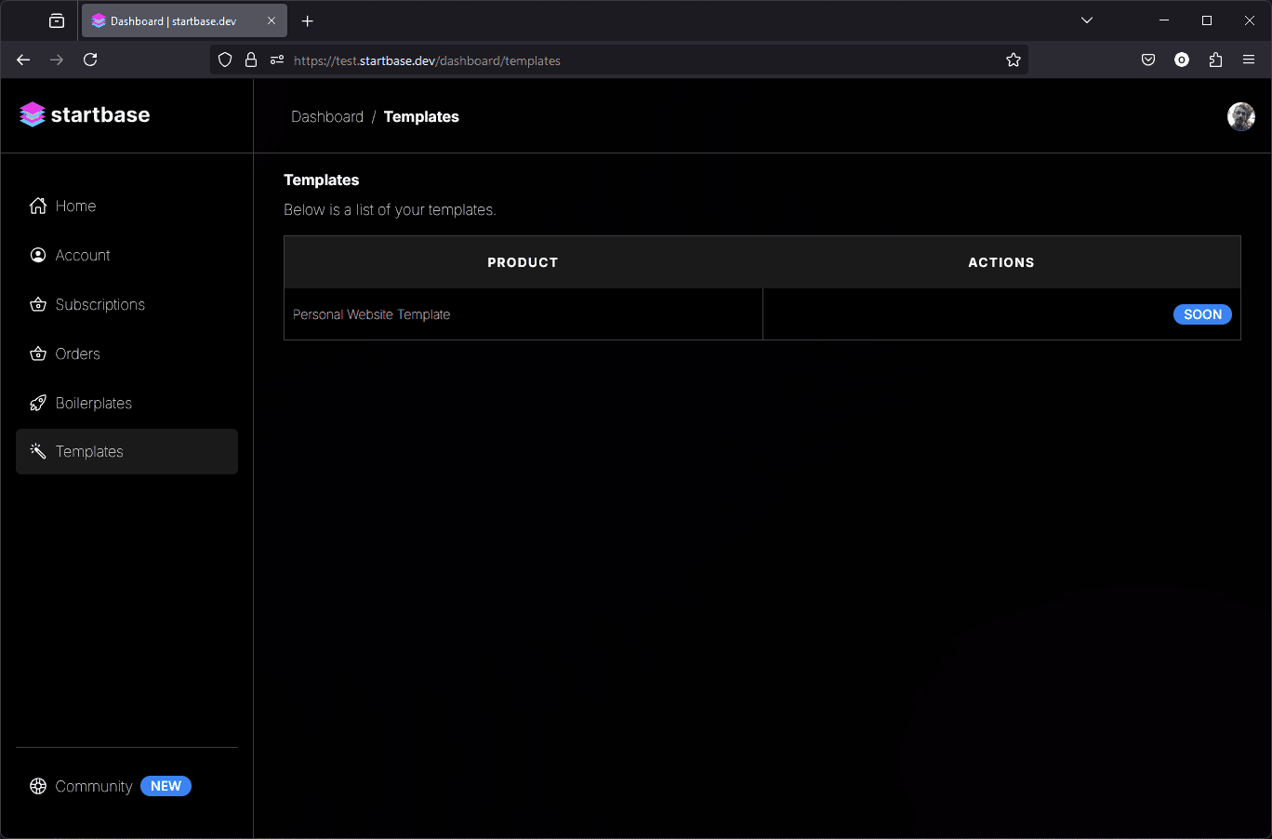Click the ACTIONS column header
Screen dimensions: 1272x839
tap(1001, 262)
